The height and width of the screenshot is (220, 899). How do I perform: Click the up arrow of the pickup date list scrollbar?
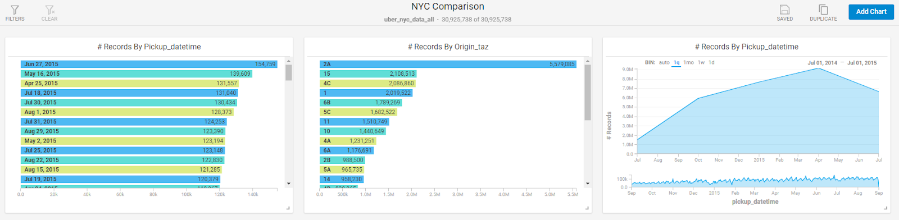289,61
